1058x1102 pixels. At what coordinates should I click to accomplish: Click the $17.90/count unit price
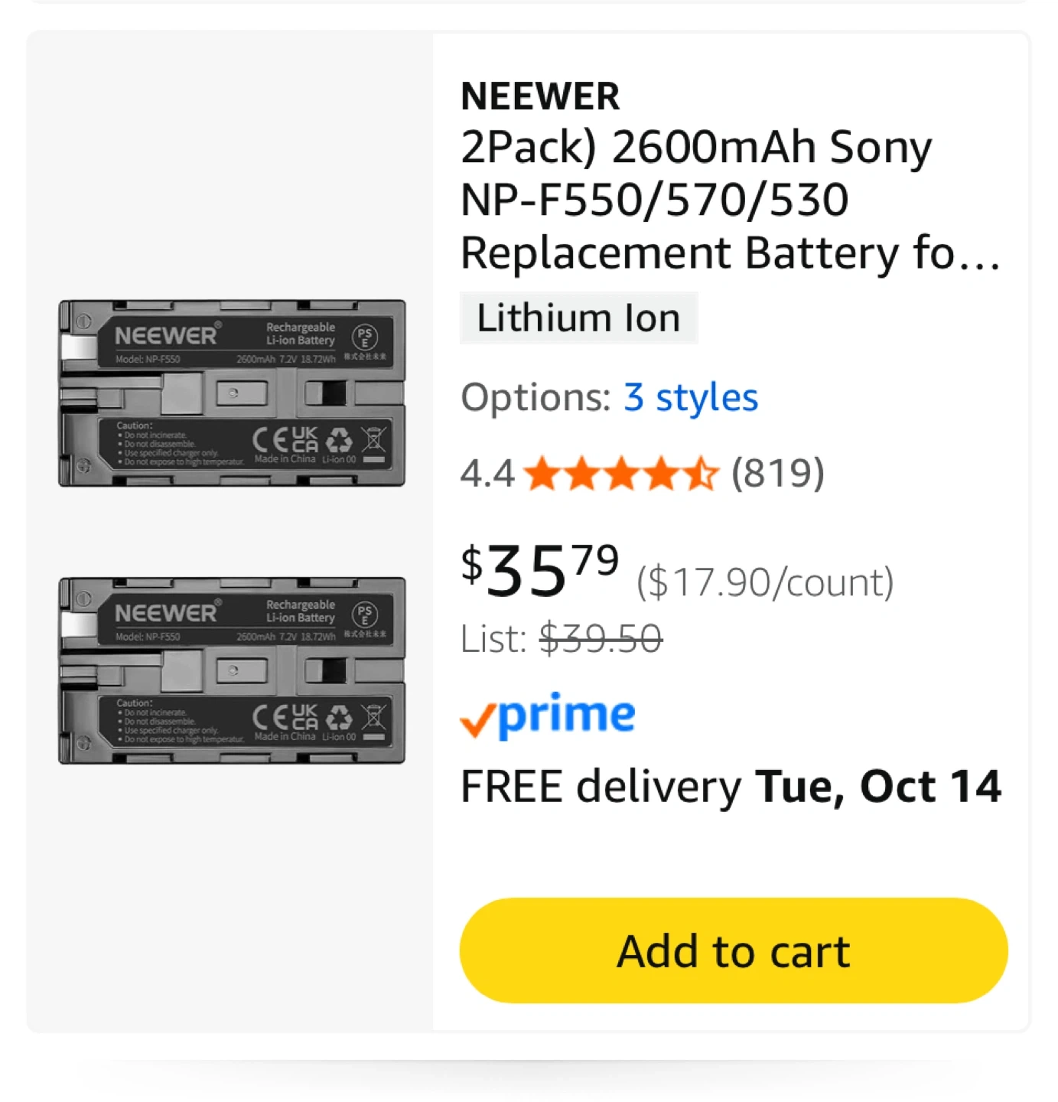(x=765, y=582)
